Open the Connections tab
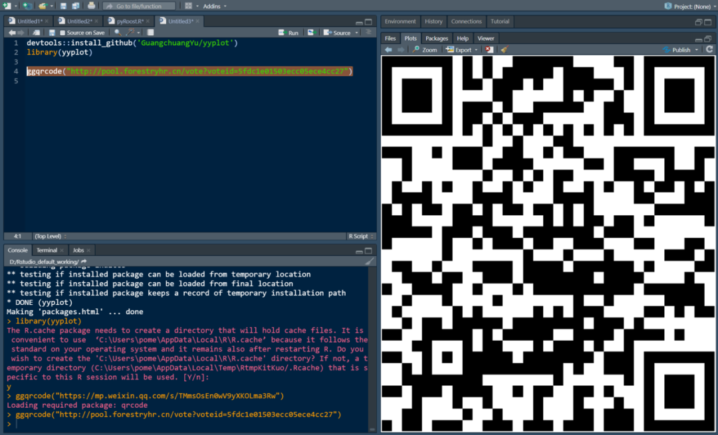718x435 pixels. click(x=466, y=21)
